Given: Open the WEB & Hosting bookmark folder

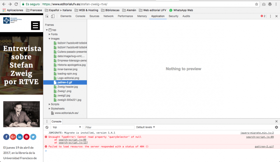Looking at the screenshot, I should 86,10.
